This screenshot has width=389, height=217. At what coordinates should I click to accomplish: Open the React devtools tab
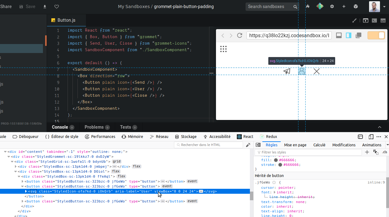(245, 137)
